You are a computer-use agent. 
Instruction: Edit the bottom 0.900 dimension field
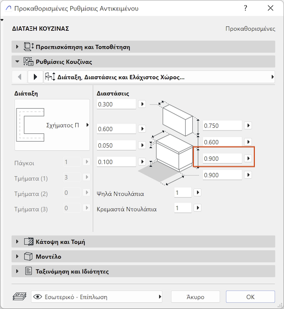click(222, 175)
